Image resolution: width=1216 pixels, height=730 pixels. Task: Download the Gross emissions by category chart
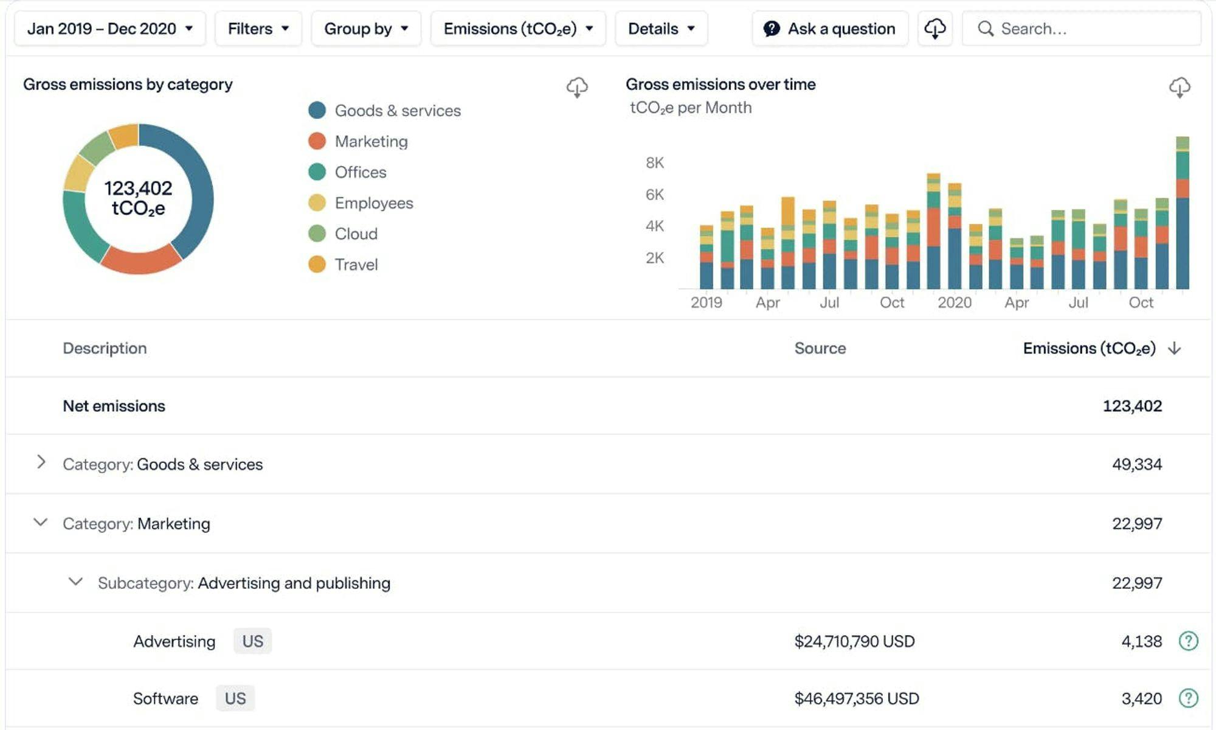576,88
